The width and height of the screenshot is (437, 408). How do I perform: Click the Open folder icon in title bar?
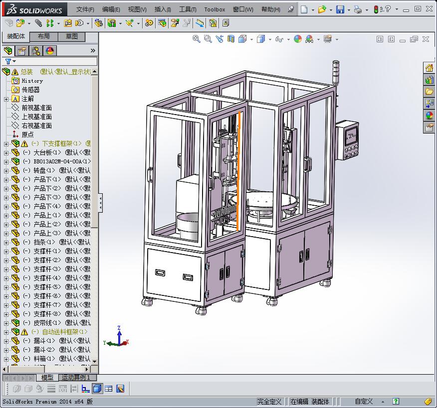coord(322,9)
